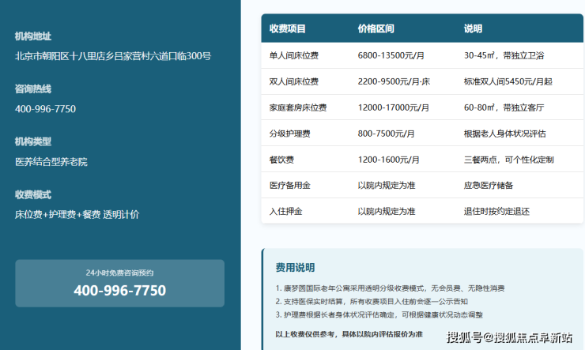Click the '家庭套房床位费' cell
This screenshot has width=585, height=350.
pyautogui.click(x=298, y=107)
